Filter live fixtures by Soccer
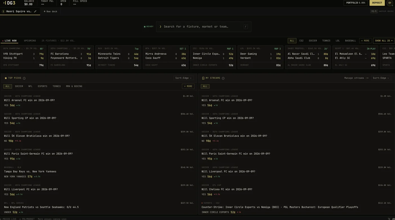Screen dimensions: 395x220 point(313,41)
